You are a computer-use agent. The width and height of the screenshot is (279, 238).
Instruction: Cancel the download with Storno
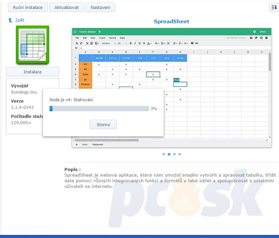103,125
